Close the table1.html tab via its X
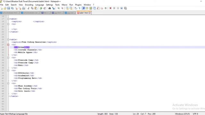Image resolution: width=205 pixels, height=115 pixels. [x=90, y=13]
